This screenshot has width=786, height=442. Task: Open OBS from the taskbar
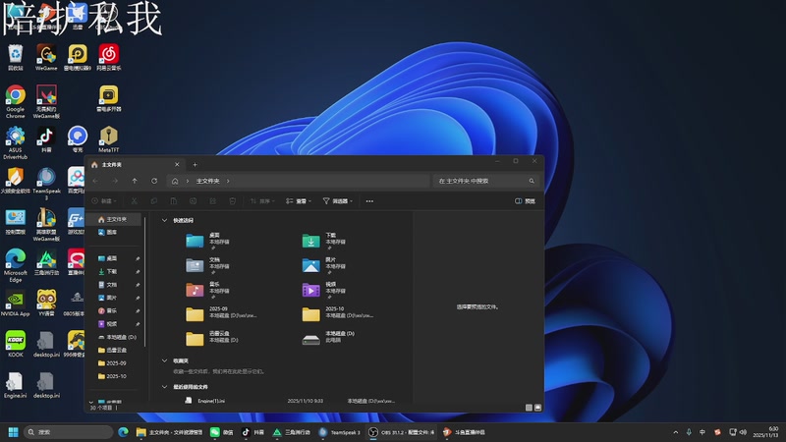click(401, 432)
